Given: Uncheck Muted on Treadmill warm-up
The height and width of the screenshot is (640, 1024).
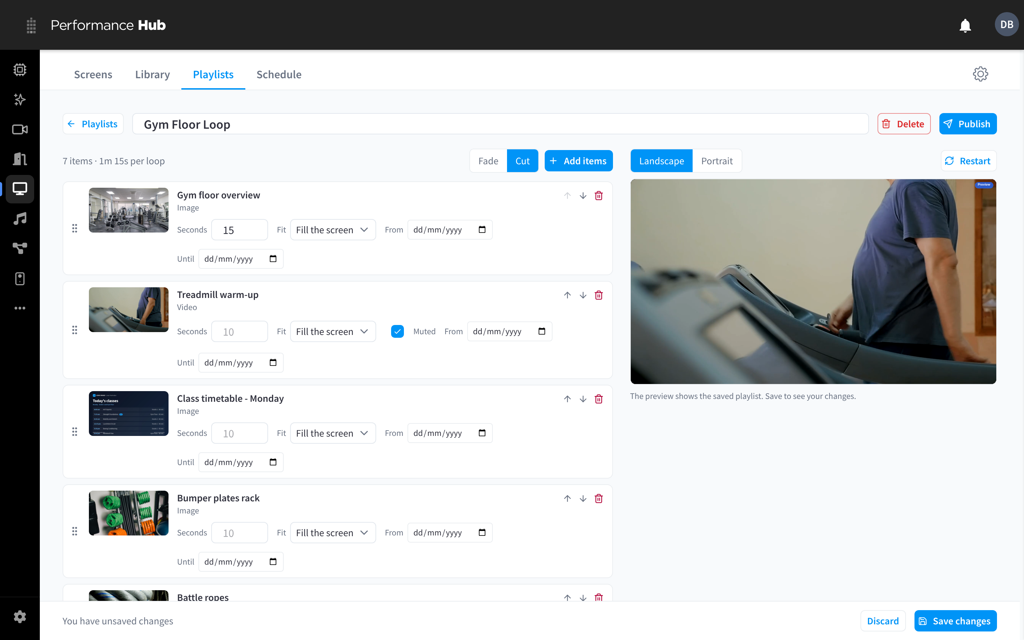Looking at the screenshot, I should (x=397, y=331).
